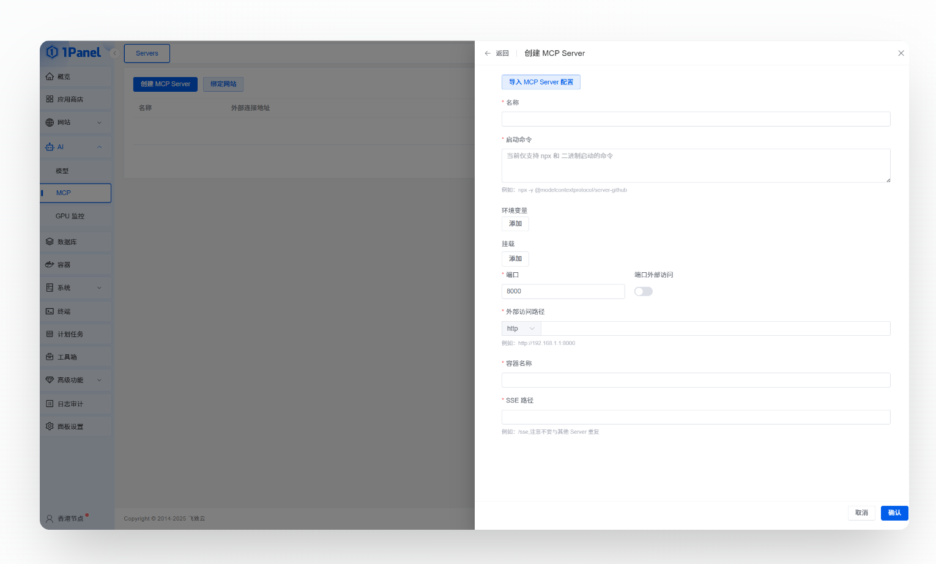
Task: Collapse the AI menu section
Action: (99, 147)
